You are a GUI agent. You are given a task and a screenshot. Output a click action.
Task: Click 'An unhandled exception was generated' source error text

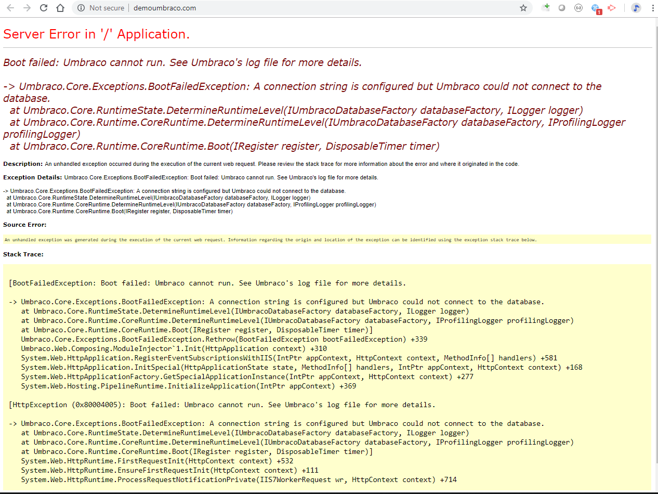point(270,240)
